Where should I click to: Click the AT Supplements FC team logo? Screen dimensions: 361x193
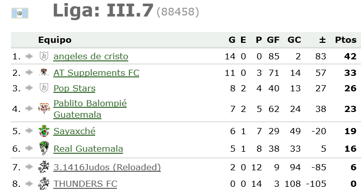44,73
